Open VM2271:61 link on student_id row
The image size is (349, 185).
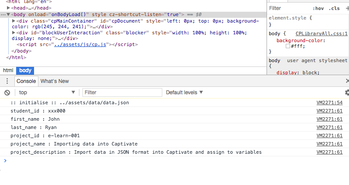[329, 111]
